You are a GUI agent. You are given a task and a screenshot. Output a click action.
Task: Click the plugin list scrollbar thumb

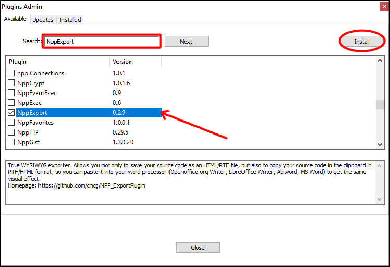pyautogui.click(x=380, y=104)
